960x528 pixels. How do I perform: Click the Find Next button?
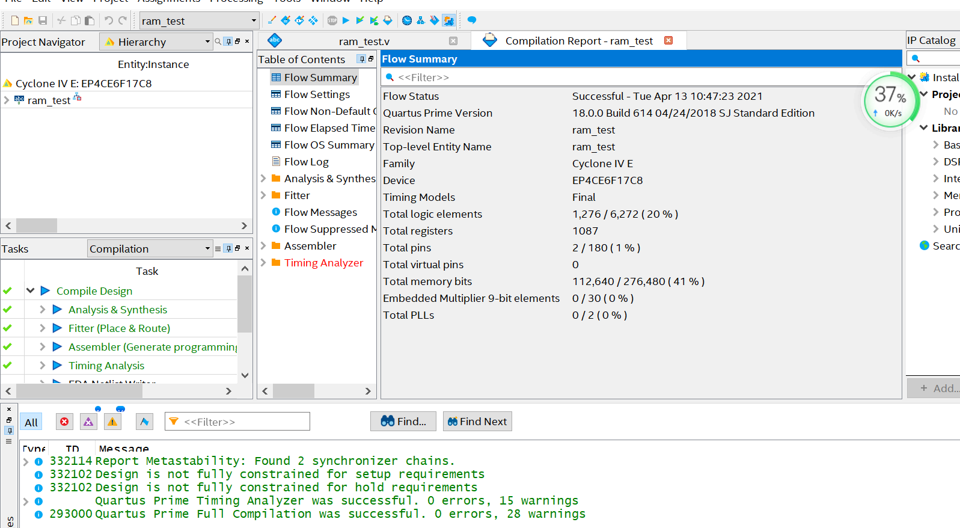click(477, 421)
